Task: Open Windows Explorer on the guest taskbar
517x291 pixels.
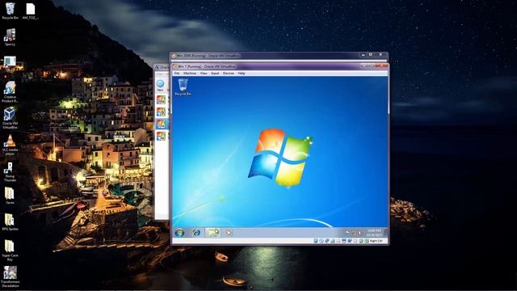Action: coord(212,233)
